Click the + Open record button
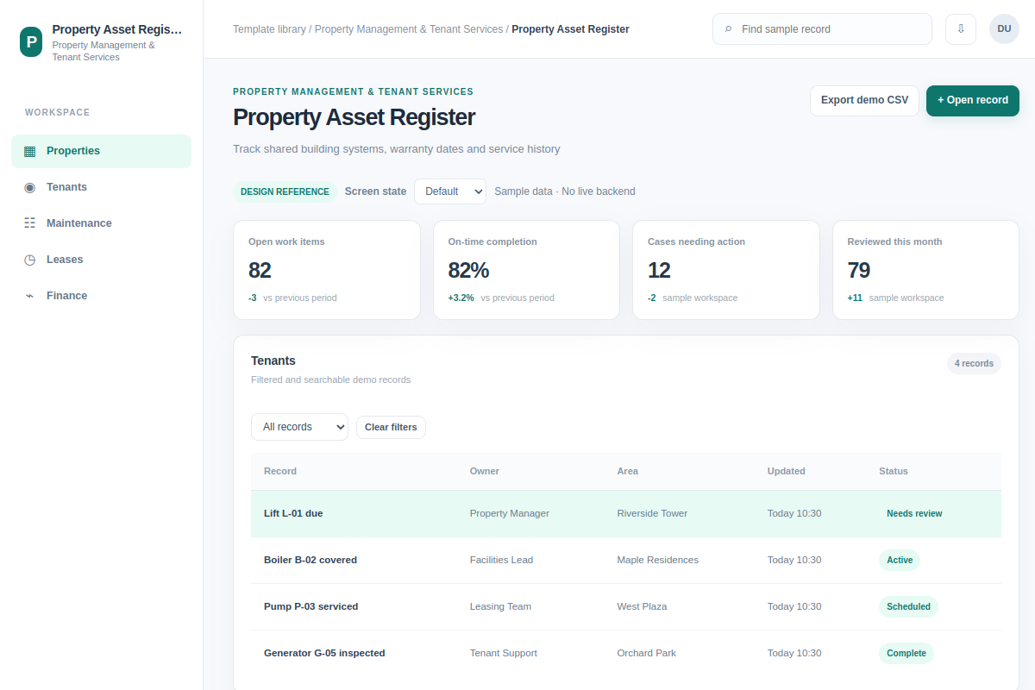Image resolution: width=1035 pixels, height=690 pixels. pos(973,100)
